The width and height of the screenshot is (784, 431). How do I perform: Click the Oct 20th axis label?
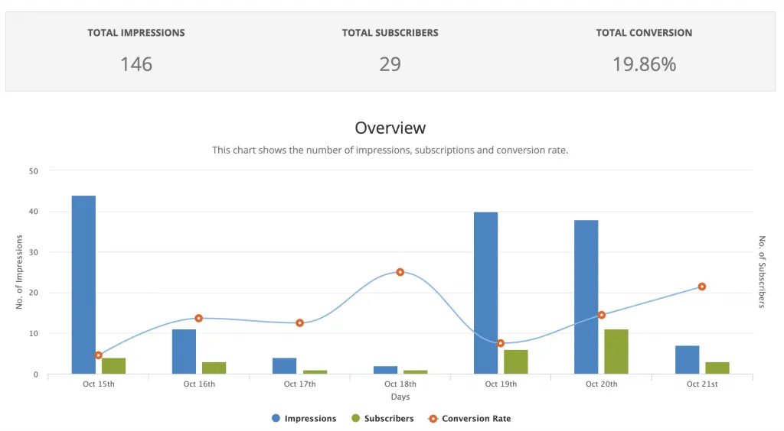pos(602,384)
